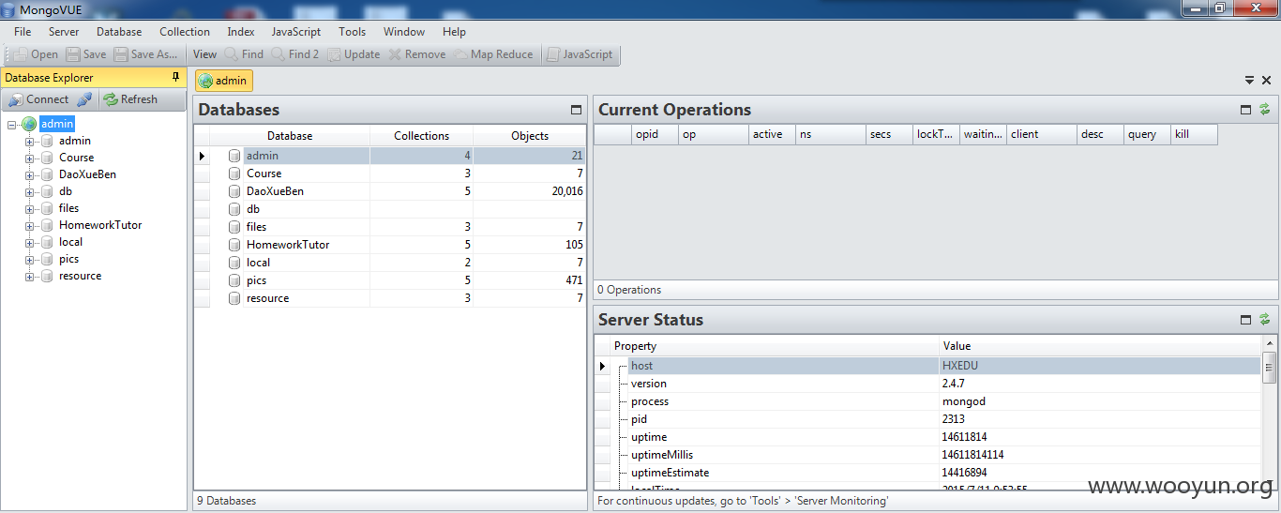The height and width of the screenshot is (513, 1281).
Task: Select the uptimeMillis property row
Action: click(928, 455)
